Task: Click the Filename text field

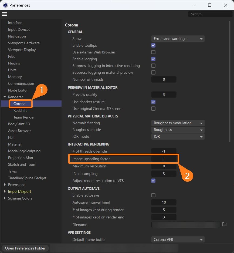Action: point(186,225)
